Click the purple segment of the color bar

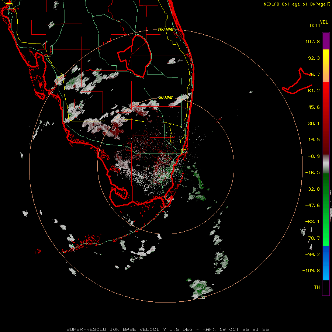[326, 41]
